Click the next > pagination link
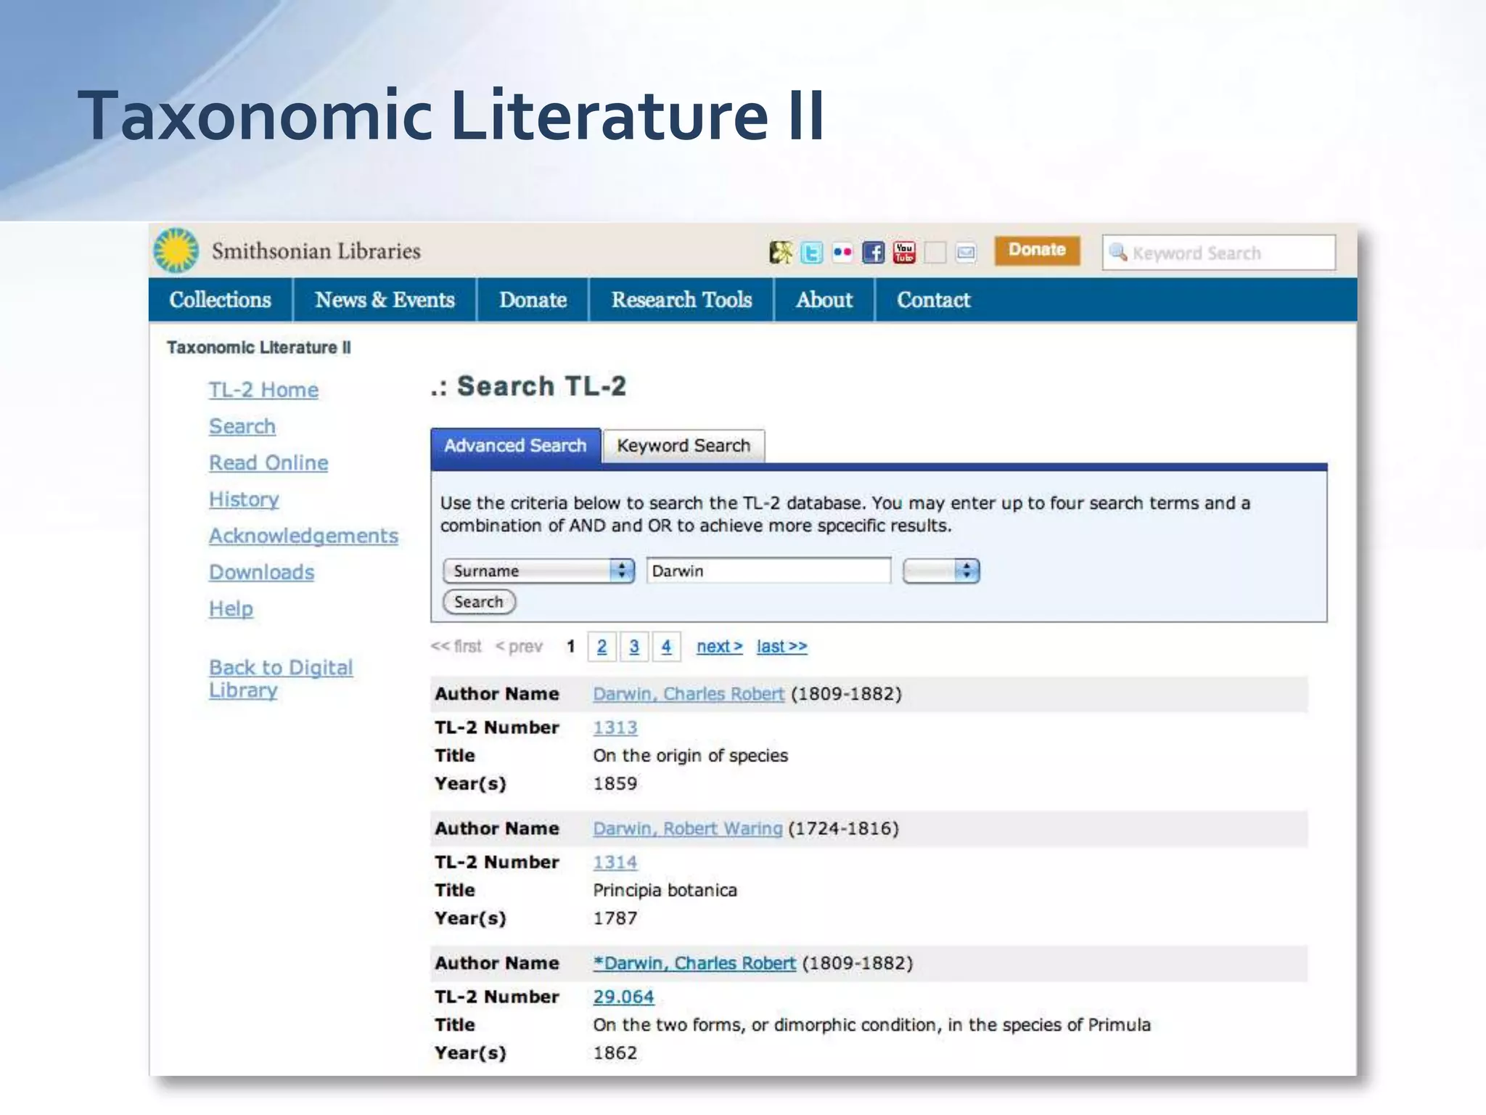The image size is (1486, 1115). point(720,647)
